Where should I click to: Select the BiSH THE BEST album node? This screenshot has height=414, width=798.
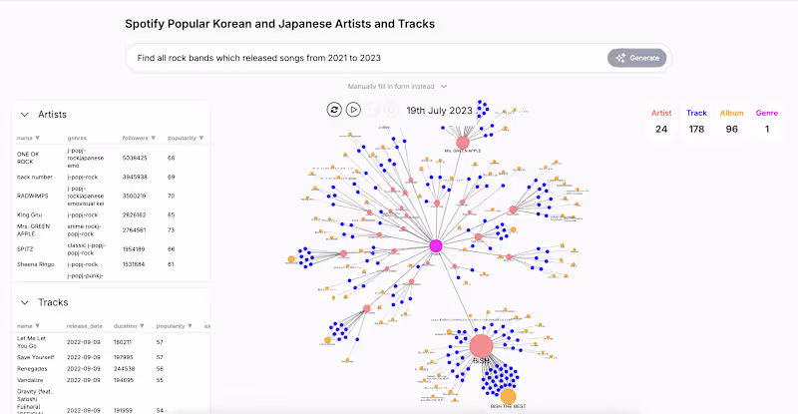point(508,396)
